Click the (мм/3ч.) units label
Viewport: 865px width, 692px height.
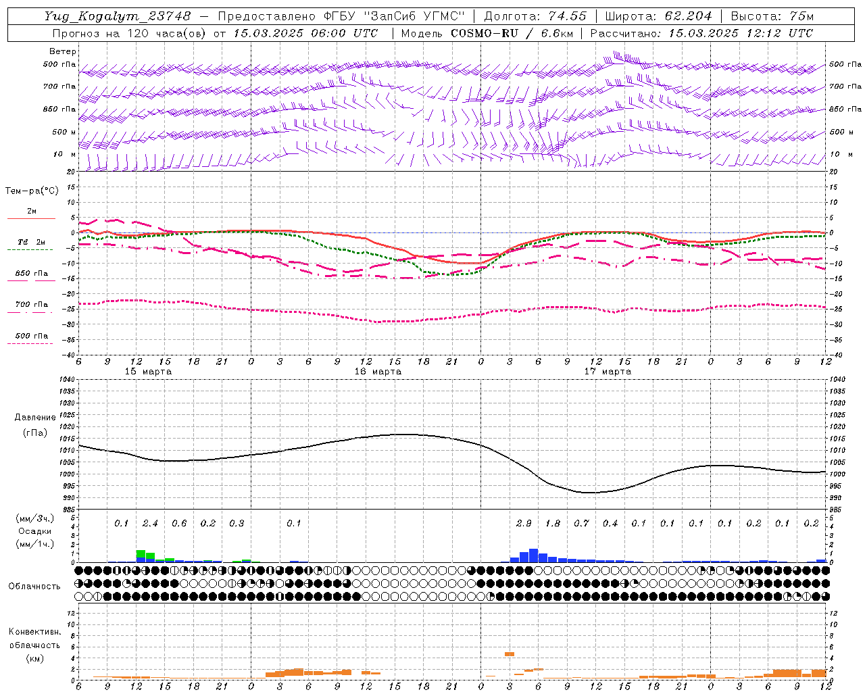(x=35, y=518)
